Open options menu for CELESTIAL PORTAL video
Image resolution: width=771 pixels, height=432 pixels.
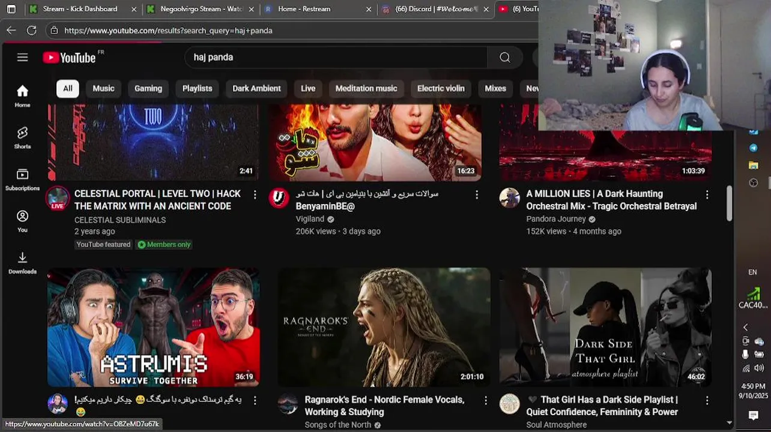tap(255, 194)
